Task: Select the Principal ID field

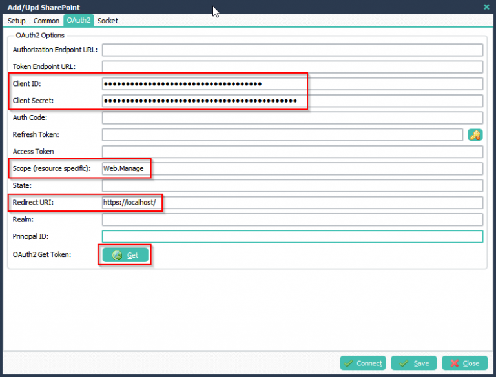Action: coord(293,236)
